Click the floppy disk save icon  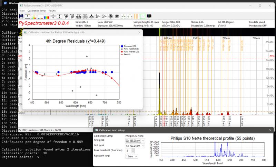[x=21, y=16]
